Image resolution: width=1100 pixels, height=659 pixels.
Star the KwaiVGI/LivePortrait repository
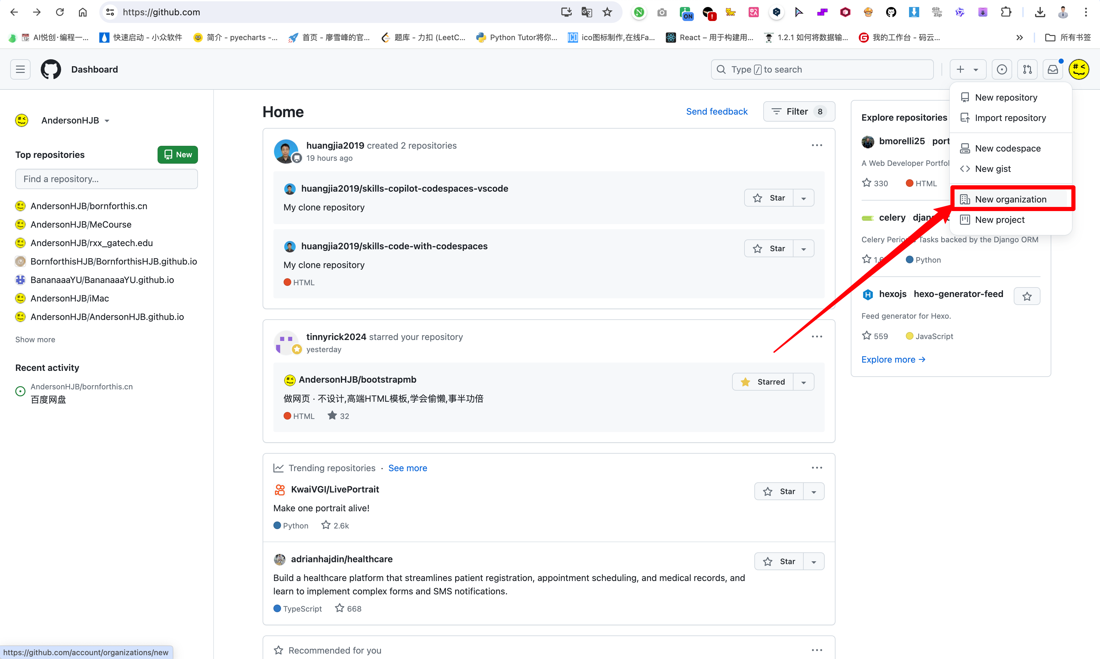pos(779,492)
